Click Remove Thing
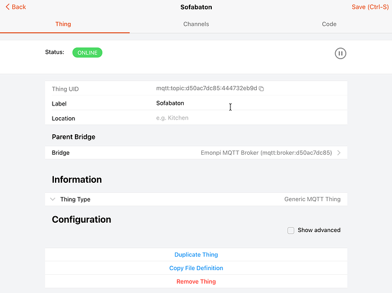 click(196, 281)
